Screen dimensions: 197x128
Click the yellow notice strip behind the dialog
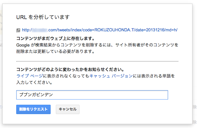tap(1, 22)
